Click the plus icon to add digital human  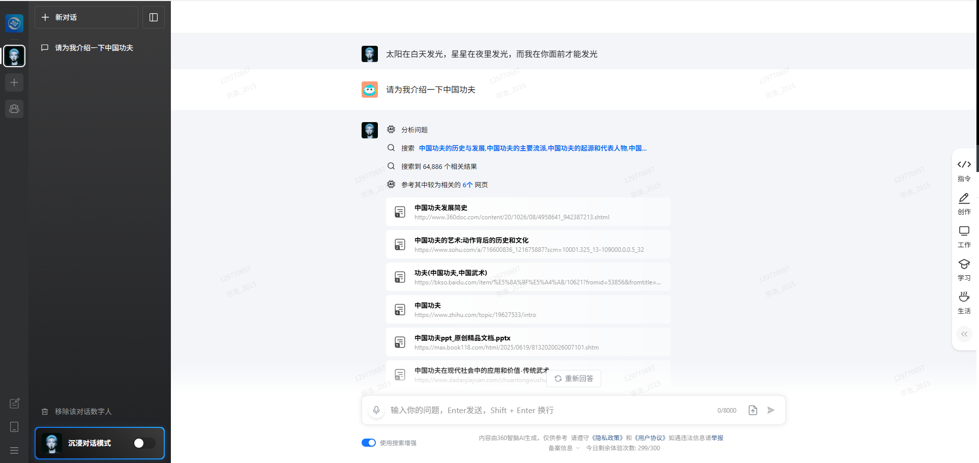pos(14,82)
